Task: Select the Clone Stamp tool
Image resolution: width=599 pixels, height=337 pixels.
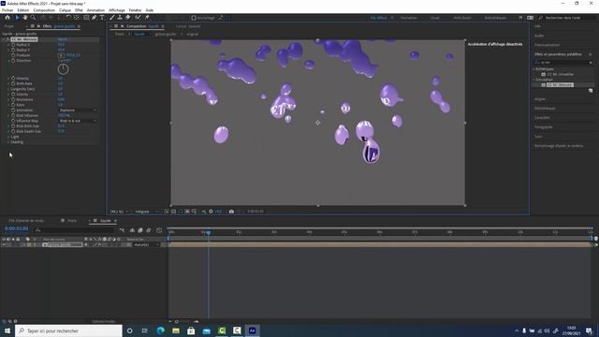Action: pyautogui.click(x=120, y=18)
